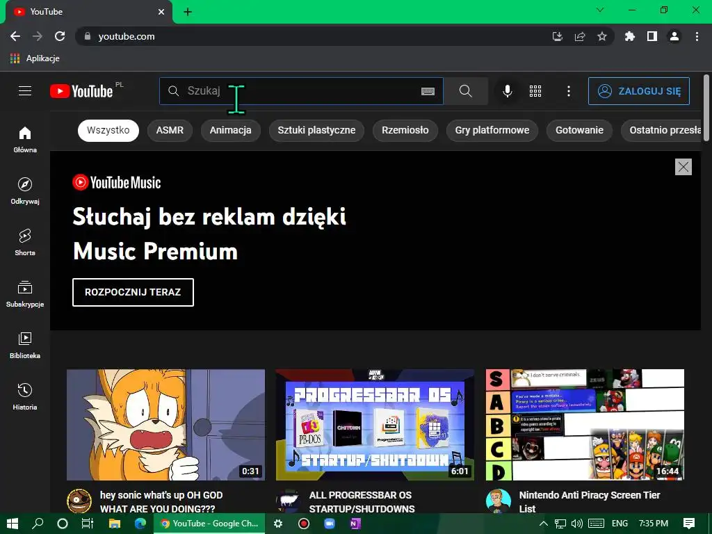Open YouTube settings three-dot menu

[569, 91]
